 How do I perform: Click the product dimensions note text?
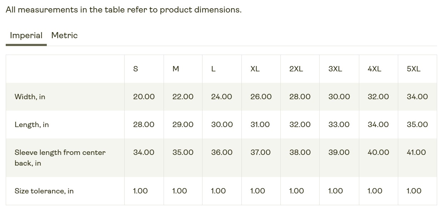[124, 10]
